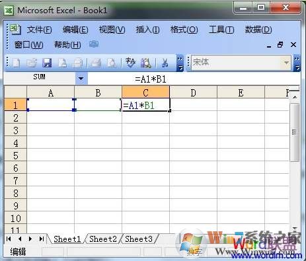Open the 文件(F) menu

(39, 30)
